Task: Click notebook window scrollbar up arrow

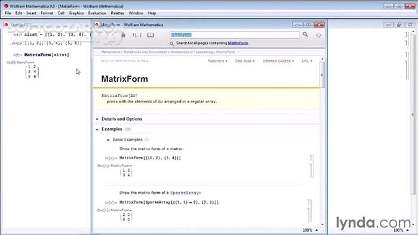Action: pyautogui.click(x=413, y=32)
